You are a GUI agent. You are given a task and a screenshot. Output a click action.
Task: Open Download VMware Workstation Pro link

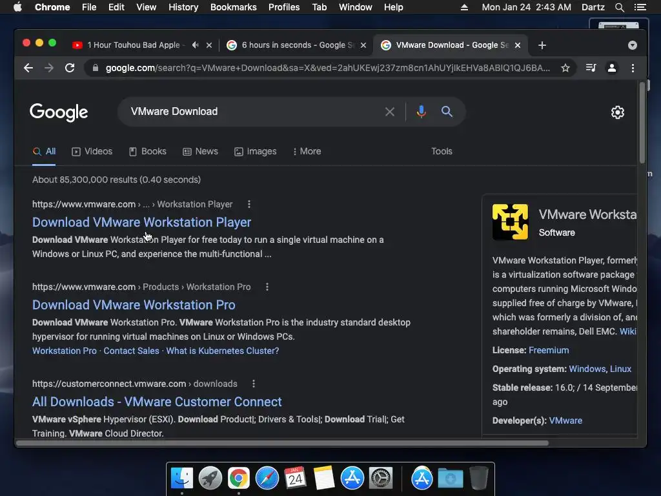click(x=134, y=305)
